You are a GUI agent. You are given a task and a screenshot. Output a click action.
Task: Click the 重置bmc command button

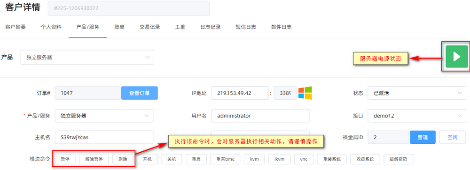pyautogui.click(x=225, y=159)
